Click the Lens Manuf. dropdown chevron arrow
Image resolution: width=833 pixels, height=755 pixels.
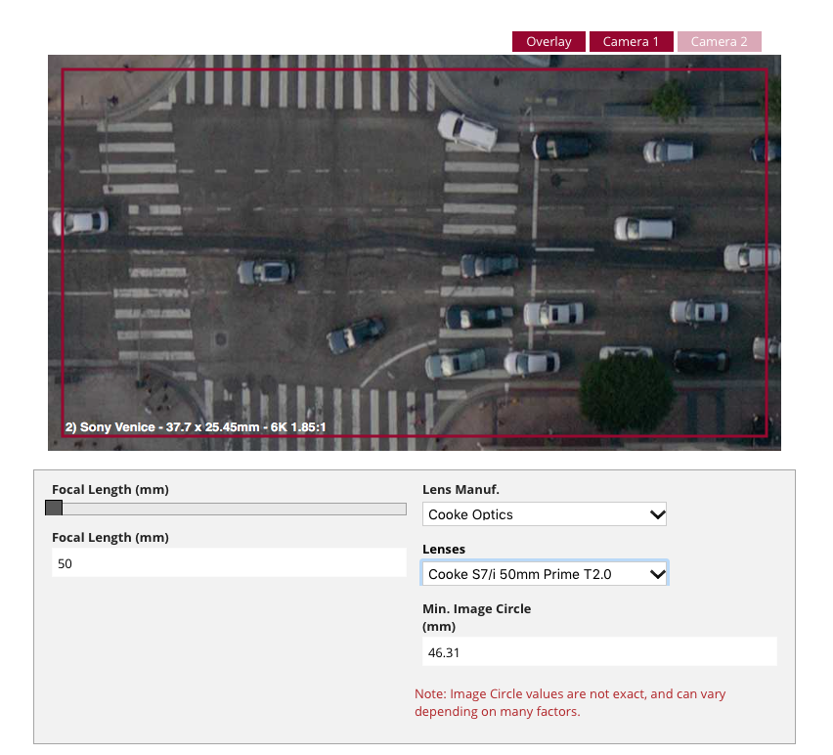(x=656, y=513)
